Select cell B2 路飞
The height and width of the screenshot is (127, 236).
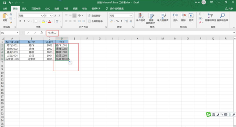[x=32, y=45]
